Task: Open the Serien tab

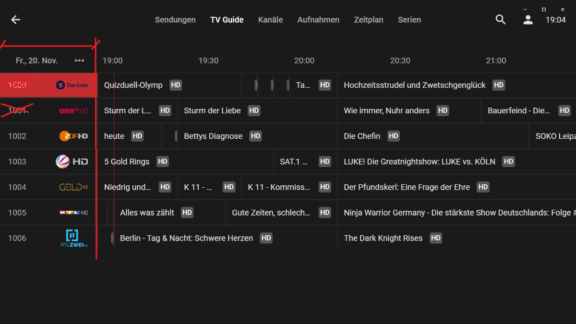Action: [x=409, y=20]
